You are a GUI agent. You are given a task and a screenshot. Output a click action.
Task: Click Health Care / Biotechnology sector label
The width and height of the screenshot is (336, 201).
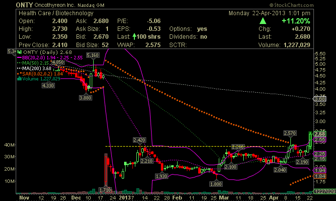pos(56,13)
